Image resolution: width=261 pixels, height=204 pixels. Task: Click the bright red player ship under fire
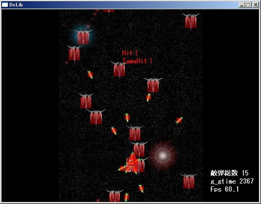[x=132, y=164]
